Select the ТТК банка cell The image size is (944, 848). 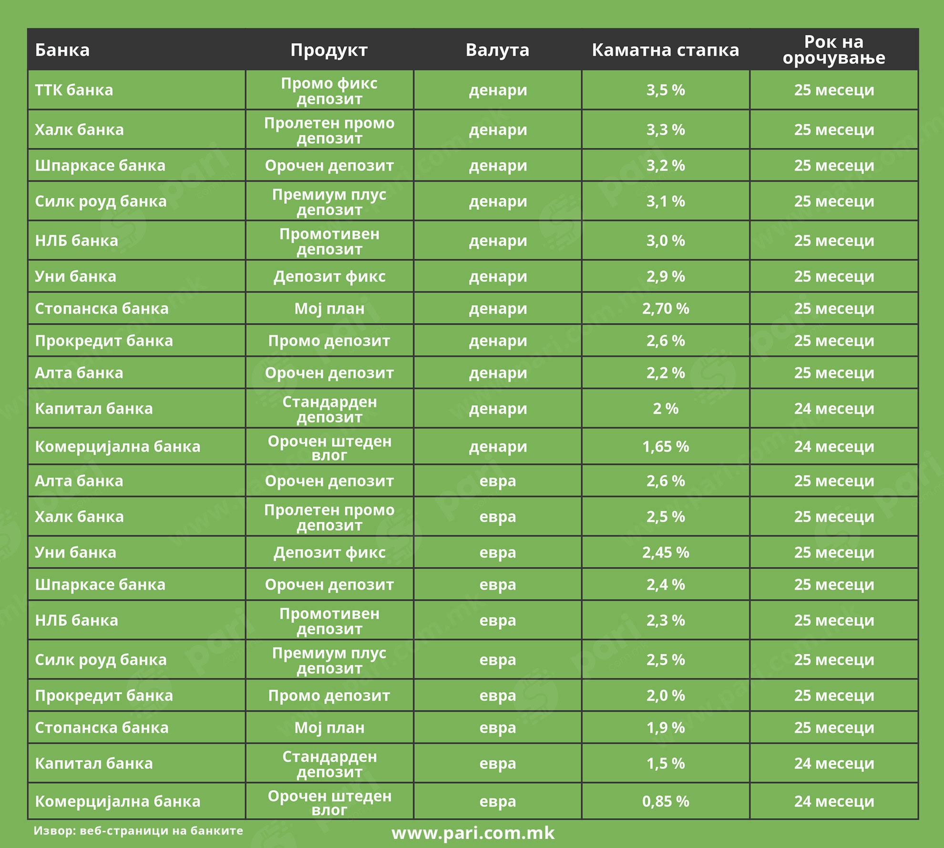point(74,90)
